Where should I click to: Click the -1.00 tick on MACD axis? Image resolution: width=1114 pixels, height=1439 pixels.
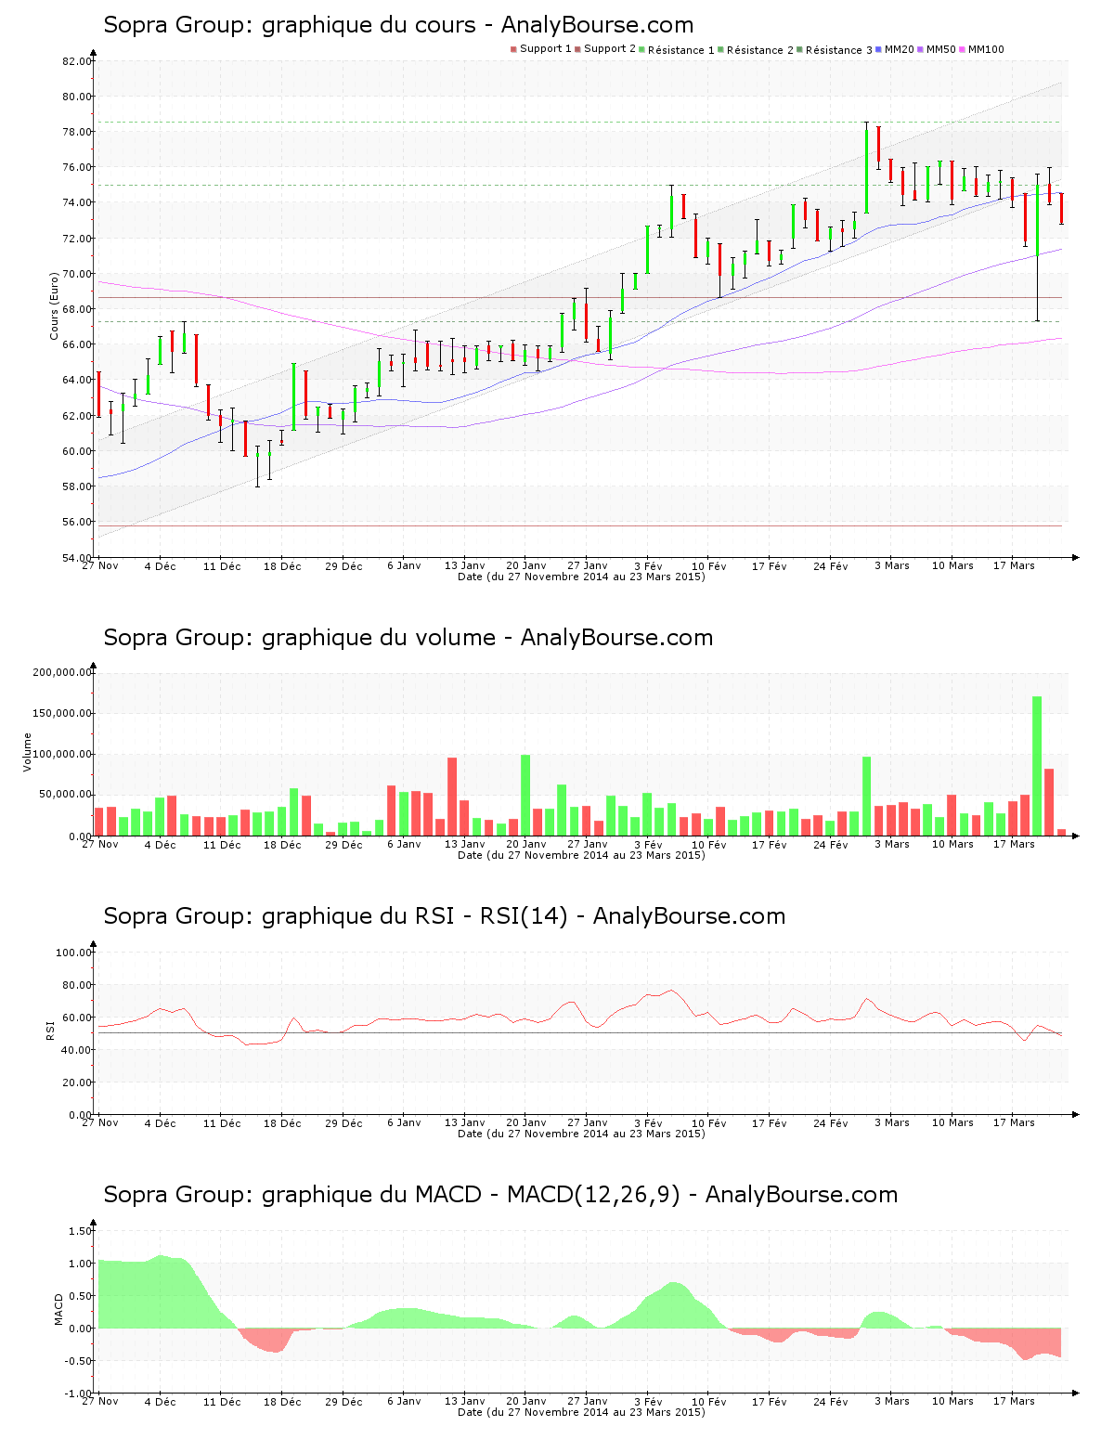78,1394
